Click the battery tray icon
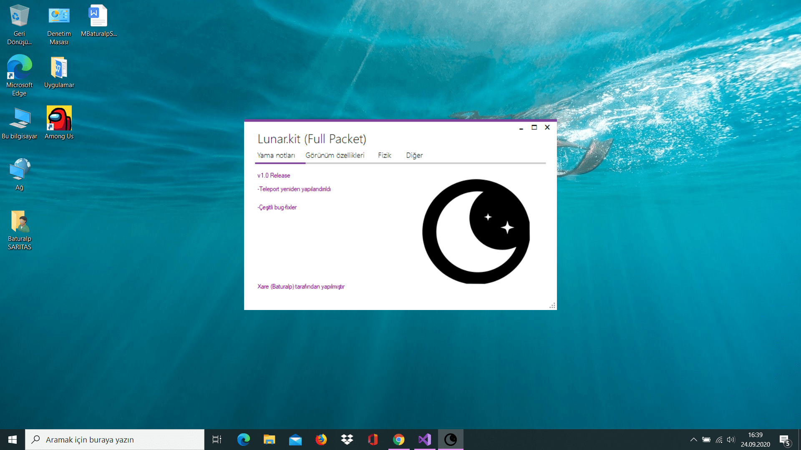Viewport: 801px width, 450px height. tap(706, 440)
